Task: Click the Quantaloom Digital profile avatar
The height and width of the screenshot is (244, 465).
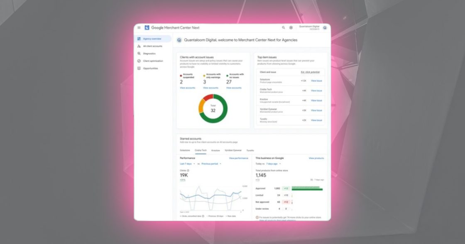Action: pyautogui.click(x=326, y=27)
